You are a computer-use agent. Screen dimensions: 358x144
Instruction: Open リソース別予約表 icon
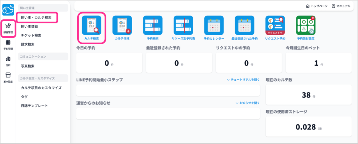(x=183, y=25)
